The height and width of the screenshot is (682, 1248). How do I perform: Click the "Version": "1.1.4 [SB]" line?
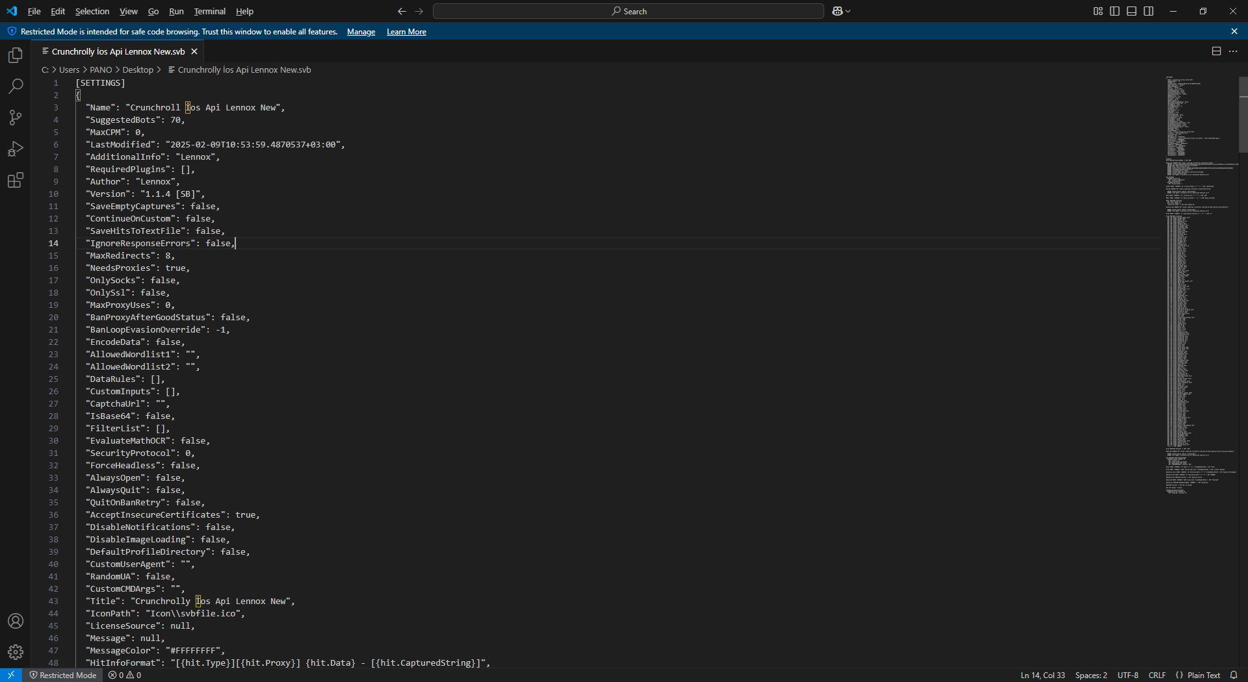(145, 194)
